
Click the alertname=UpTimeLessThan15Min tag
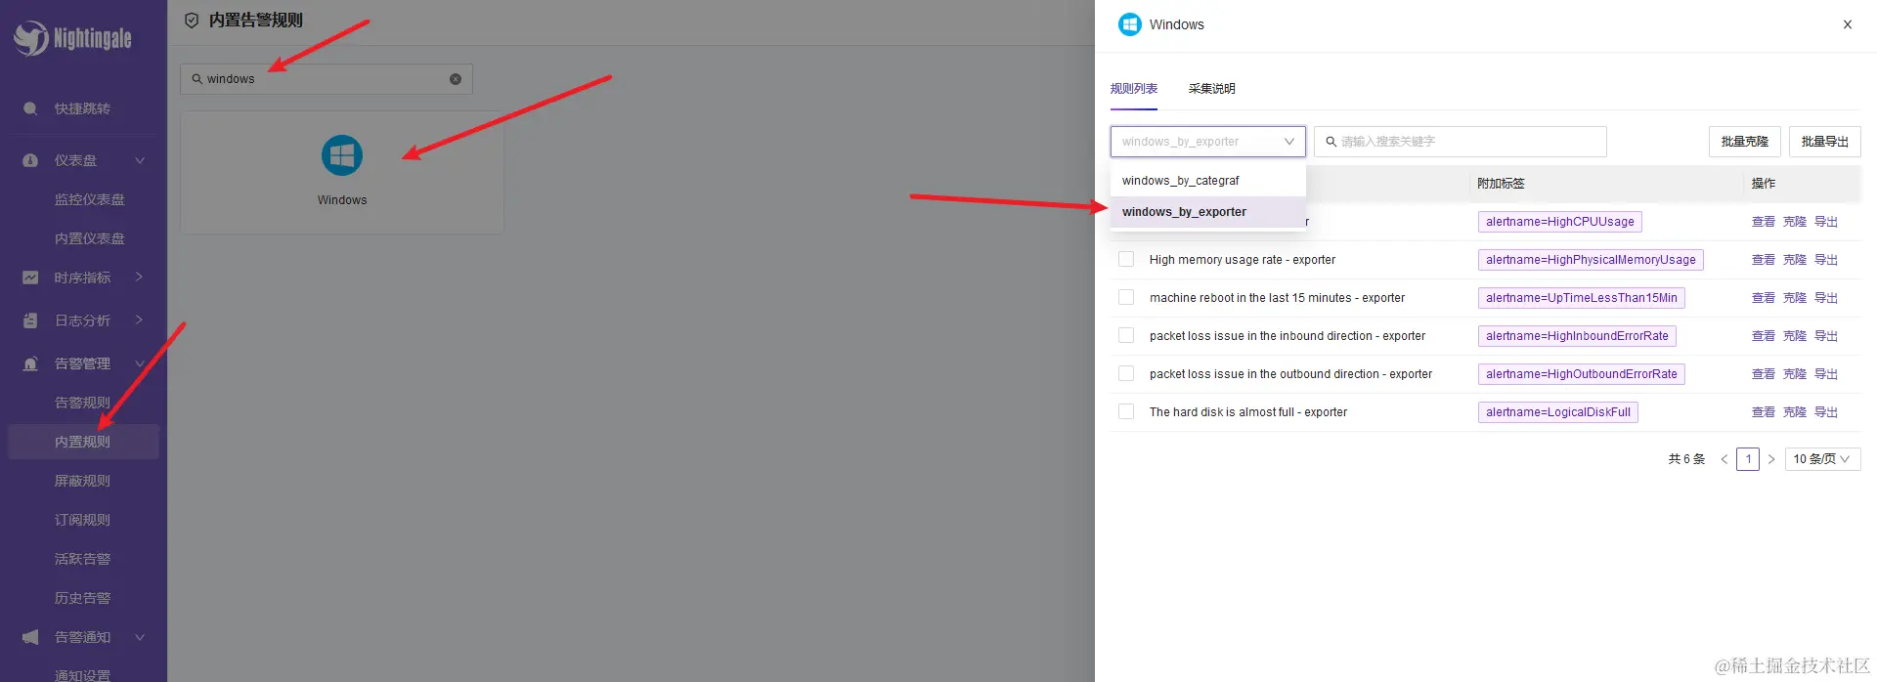(1582, 298)
